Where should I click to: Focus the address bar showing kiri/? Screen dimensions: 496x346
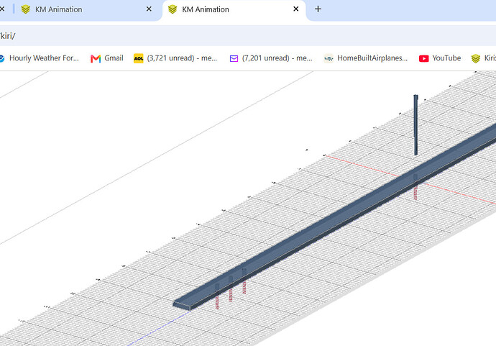click(248, 36)
